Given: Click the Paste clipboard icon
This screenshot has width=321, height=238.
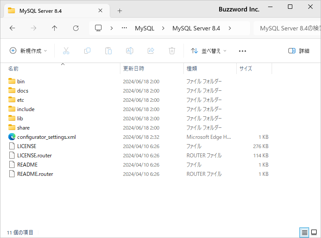Looking at the screenshot, I should pos(108,51).
